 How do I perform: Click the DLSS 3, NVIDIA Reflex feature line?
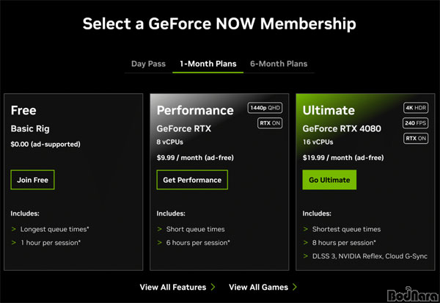pos(370,256)
